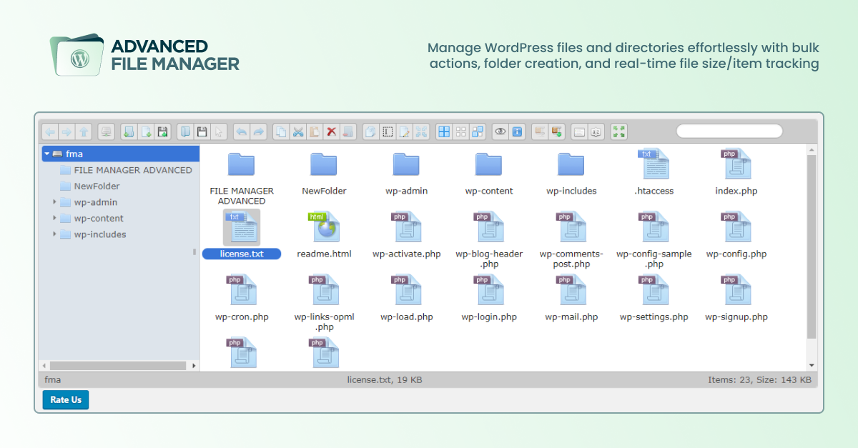Select FILE MANAGER ADVANCED in the folder tree
This screenshot has height=448, width=858.
[x=133, y=170]
